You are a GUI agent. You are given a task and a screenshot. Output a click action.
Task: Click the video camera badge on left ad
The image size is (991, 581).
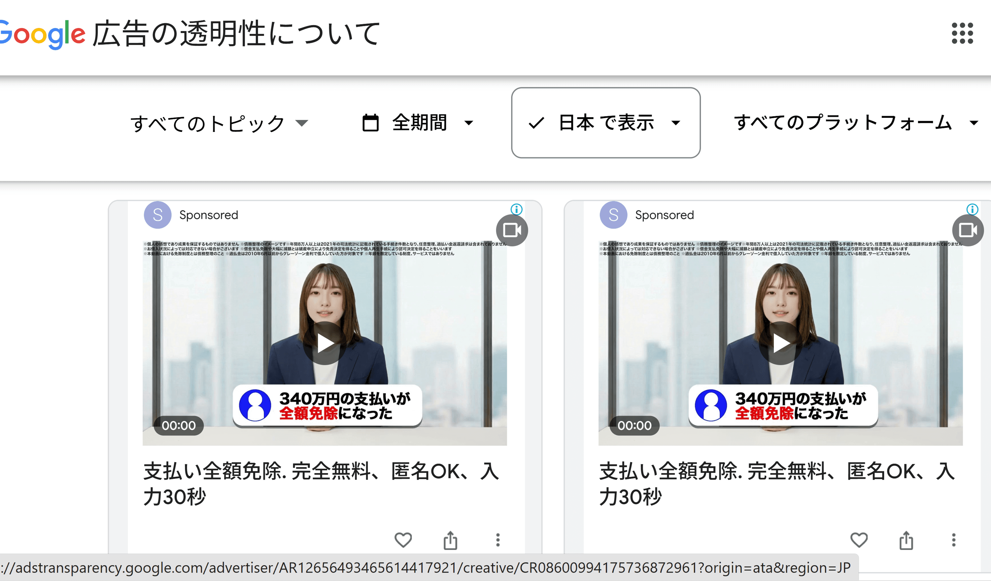(512, 230)
